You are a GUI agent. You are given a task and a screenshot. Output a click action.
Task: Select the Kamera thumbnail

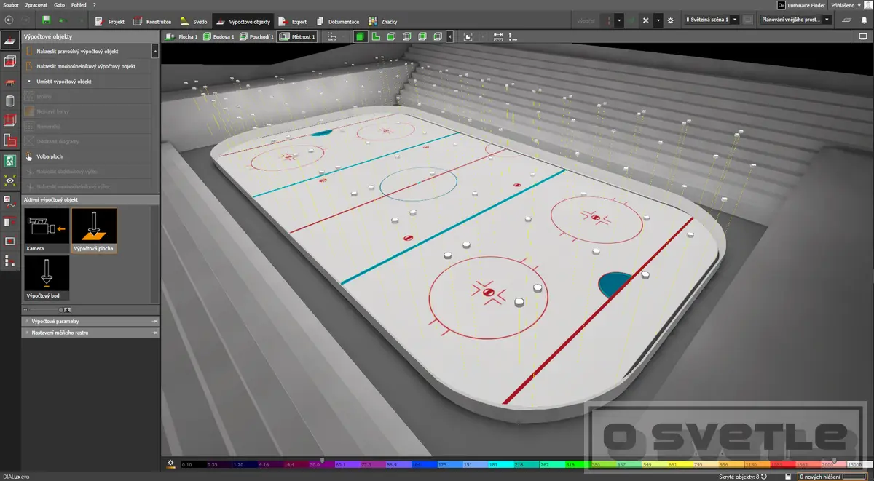point(47,231)
